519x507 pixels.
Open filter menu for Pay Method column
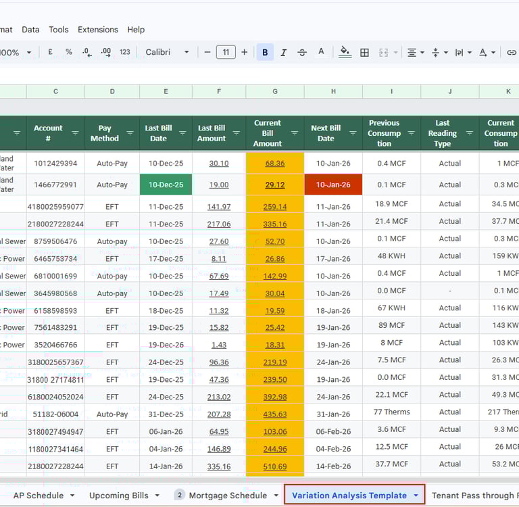(130, 133)
